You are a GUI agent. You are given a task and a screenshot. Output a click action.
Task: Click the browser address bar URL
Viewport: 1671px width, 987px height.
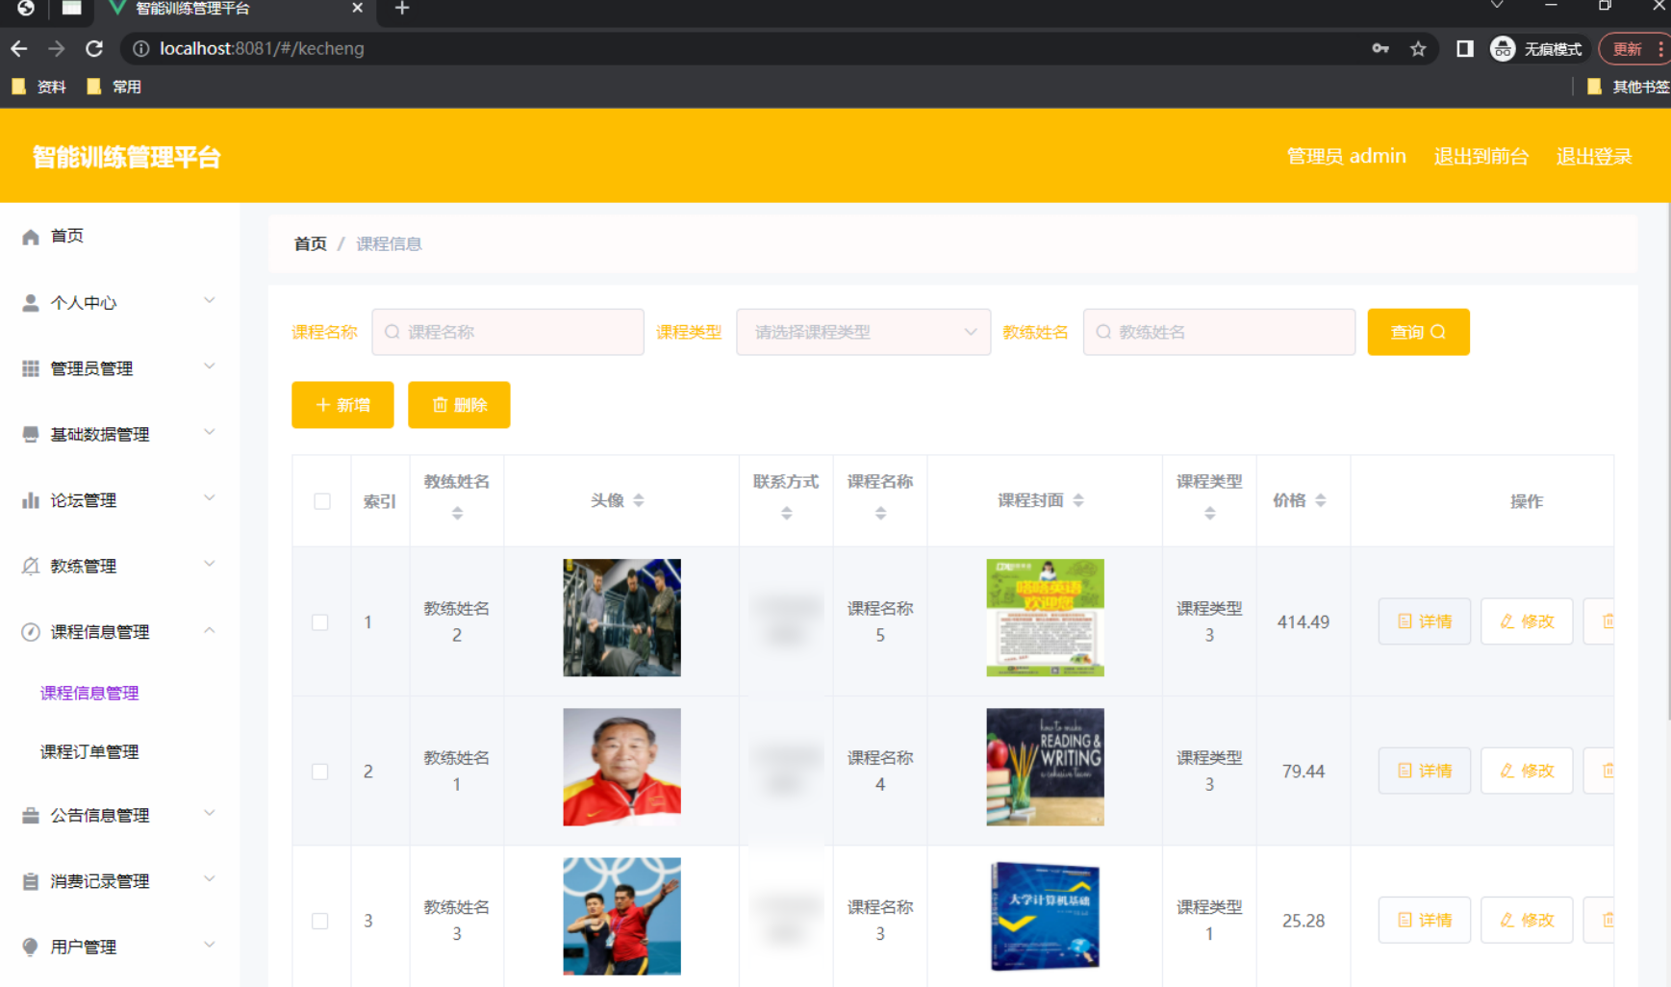pos(262,48)
